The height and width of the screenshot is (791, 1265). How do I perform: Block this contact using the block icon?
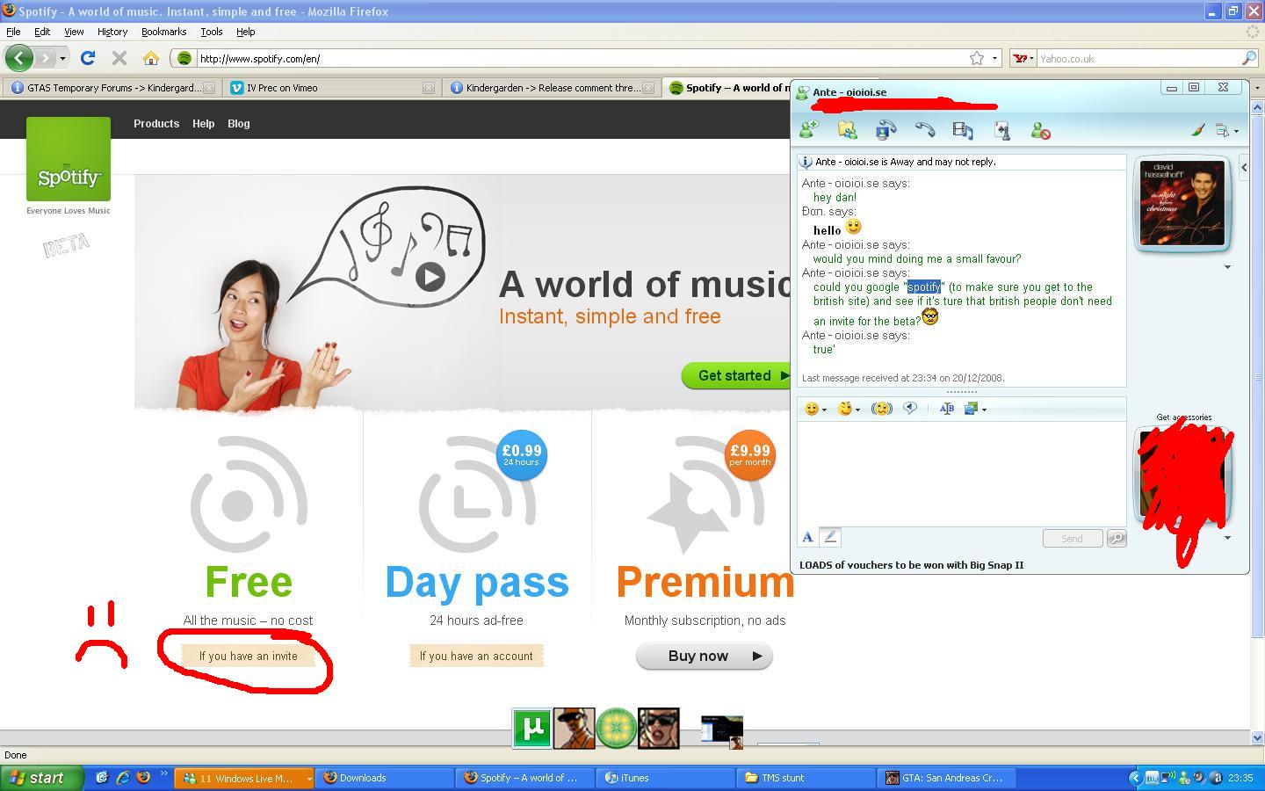click(1041, 131)
